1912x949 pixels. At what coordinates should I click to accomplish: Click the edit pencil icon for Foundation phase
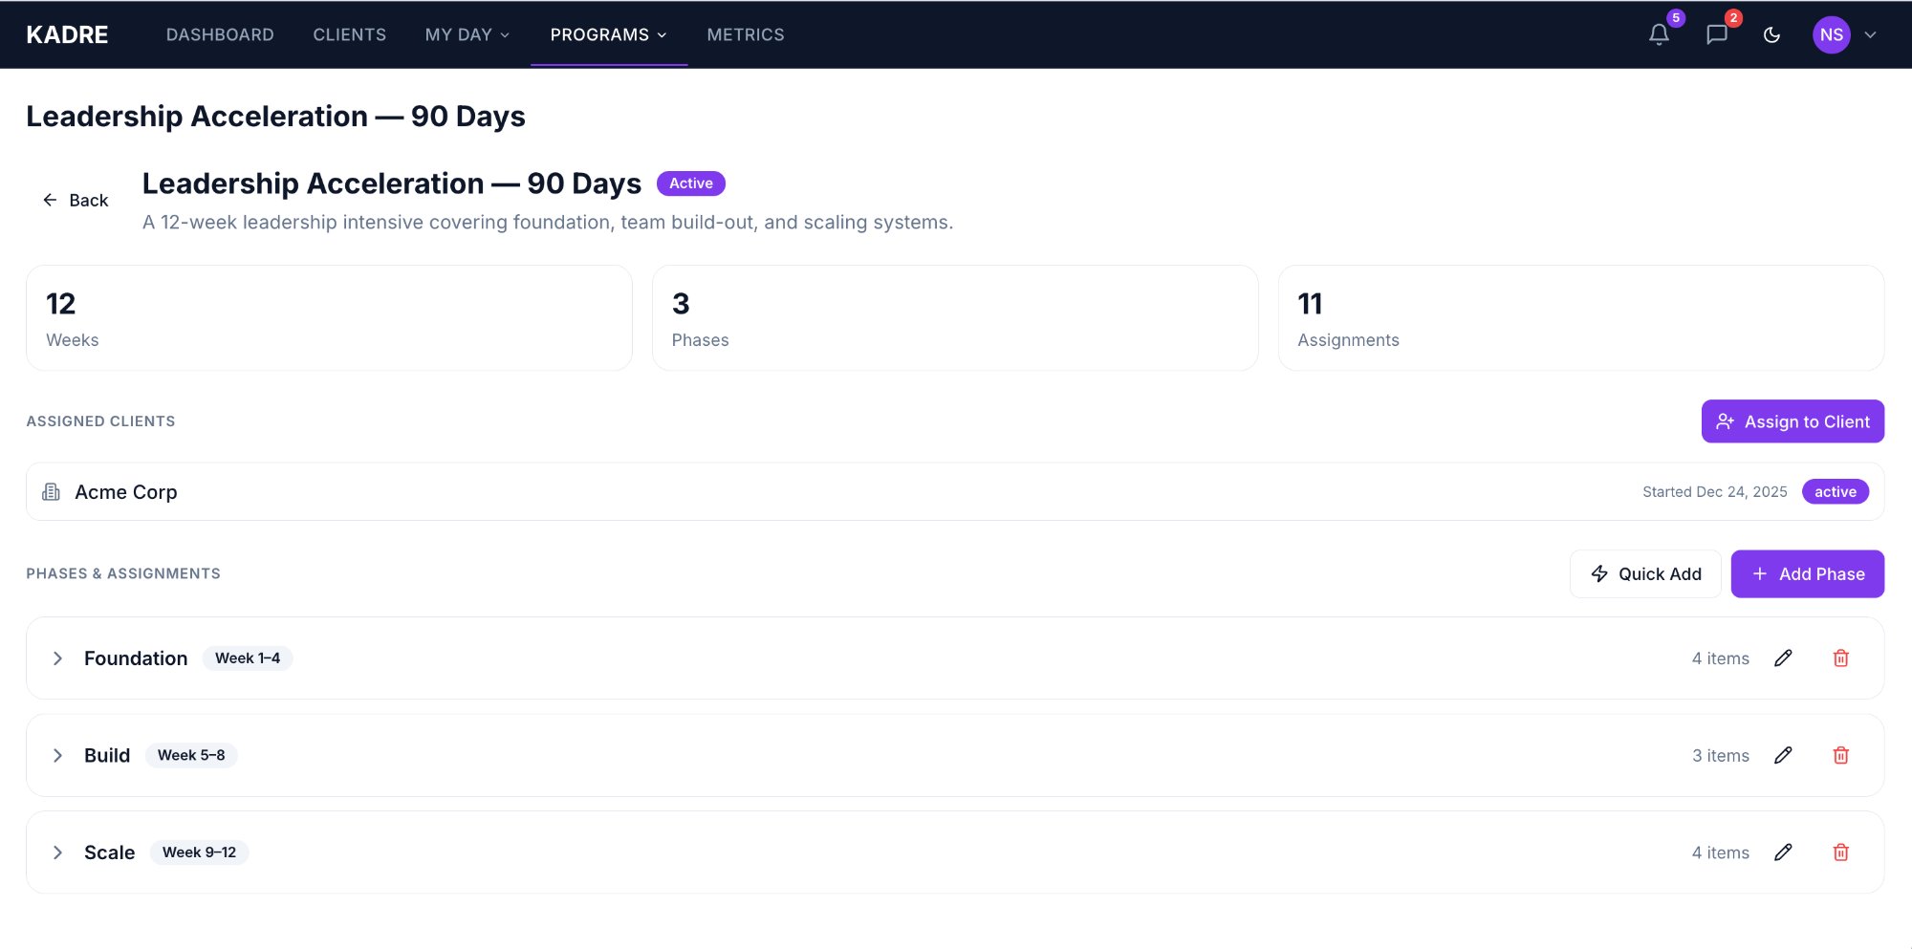click(x=1782, y=658)
